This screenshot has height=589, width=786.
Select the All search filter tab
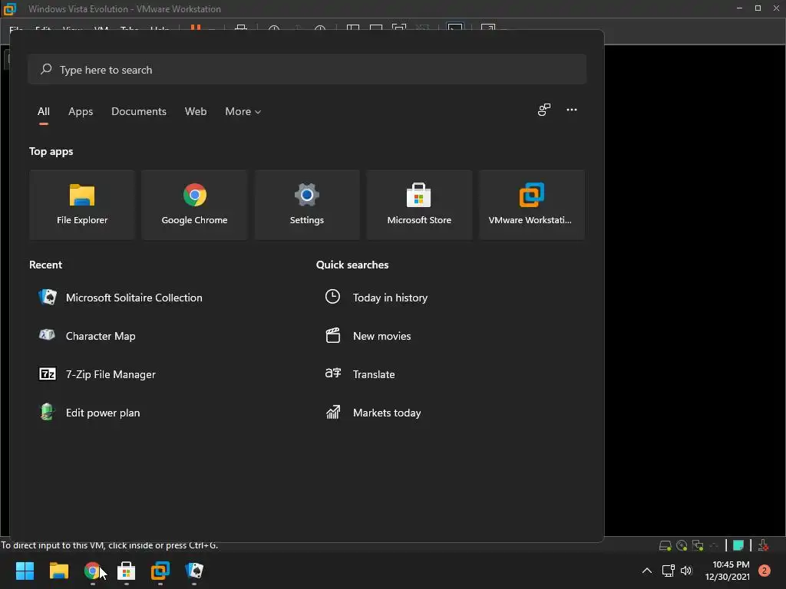click(44, 112)
